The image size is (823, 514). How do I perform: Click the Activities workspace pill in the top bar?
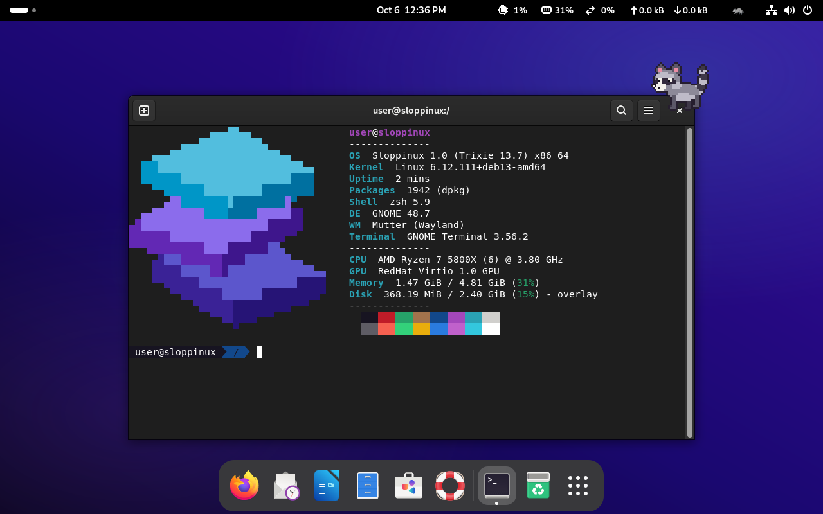23,10
